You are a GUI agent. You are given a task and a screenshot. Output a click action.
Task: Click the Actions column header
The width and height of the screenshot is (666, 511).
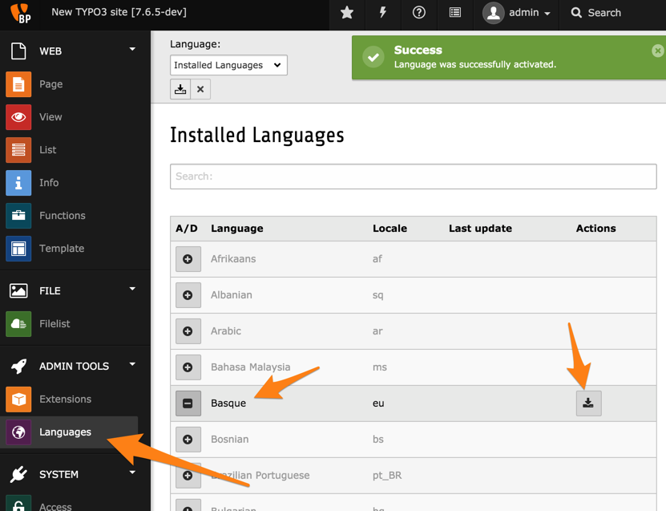(x=596, y=229)
